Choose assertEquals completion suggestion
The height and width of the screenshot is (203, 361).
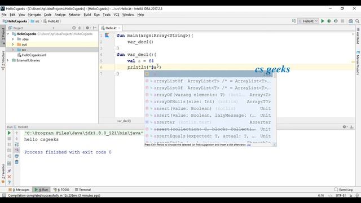point(208,136)
